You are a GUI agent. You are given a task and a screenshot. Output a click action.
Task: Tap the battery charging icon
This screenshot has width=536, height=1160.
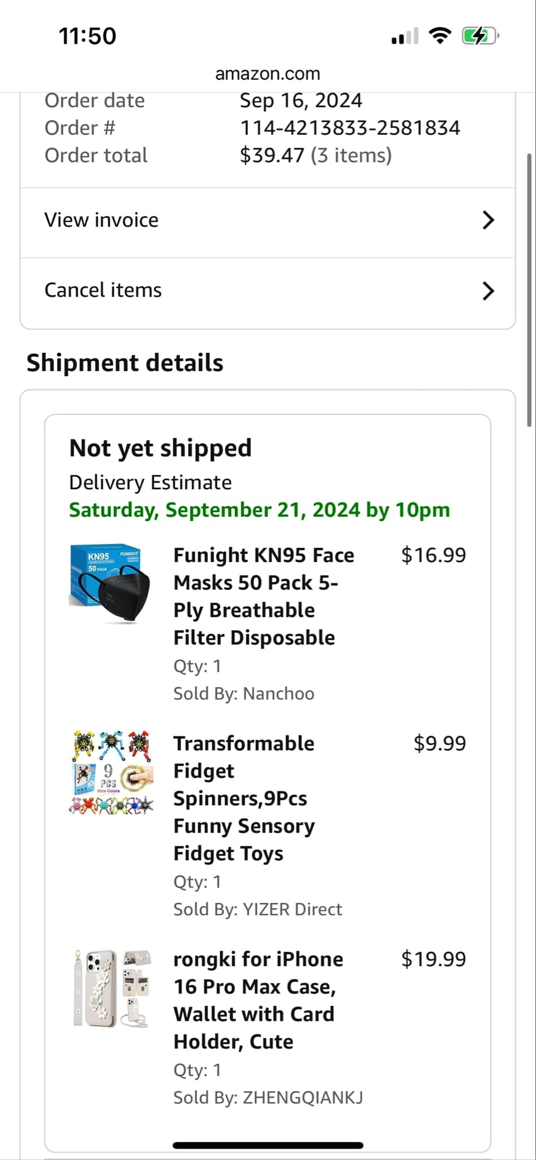(480, 36)
